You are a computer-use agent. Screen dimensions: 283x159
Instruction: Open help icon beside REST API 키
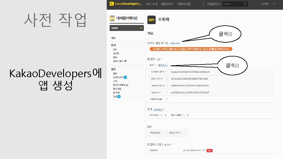click(167, 79)
